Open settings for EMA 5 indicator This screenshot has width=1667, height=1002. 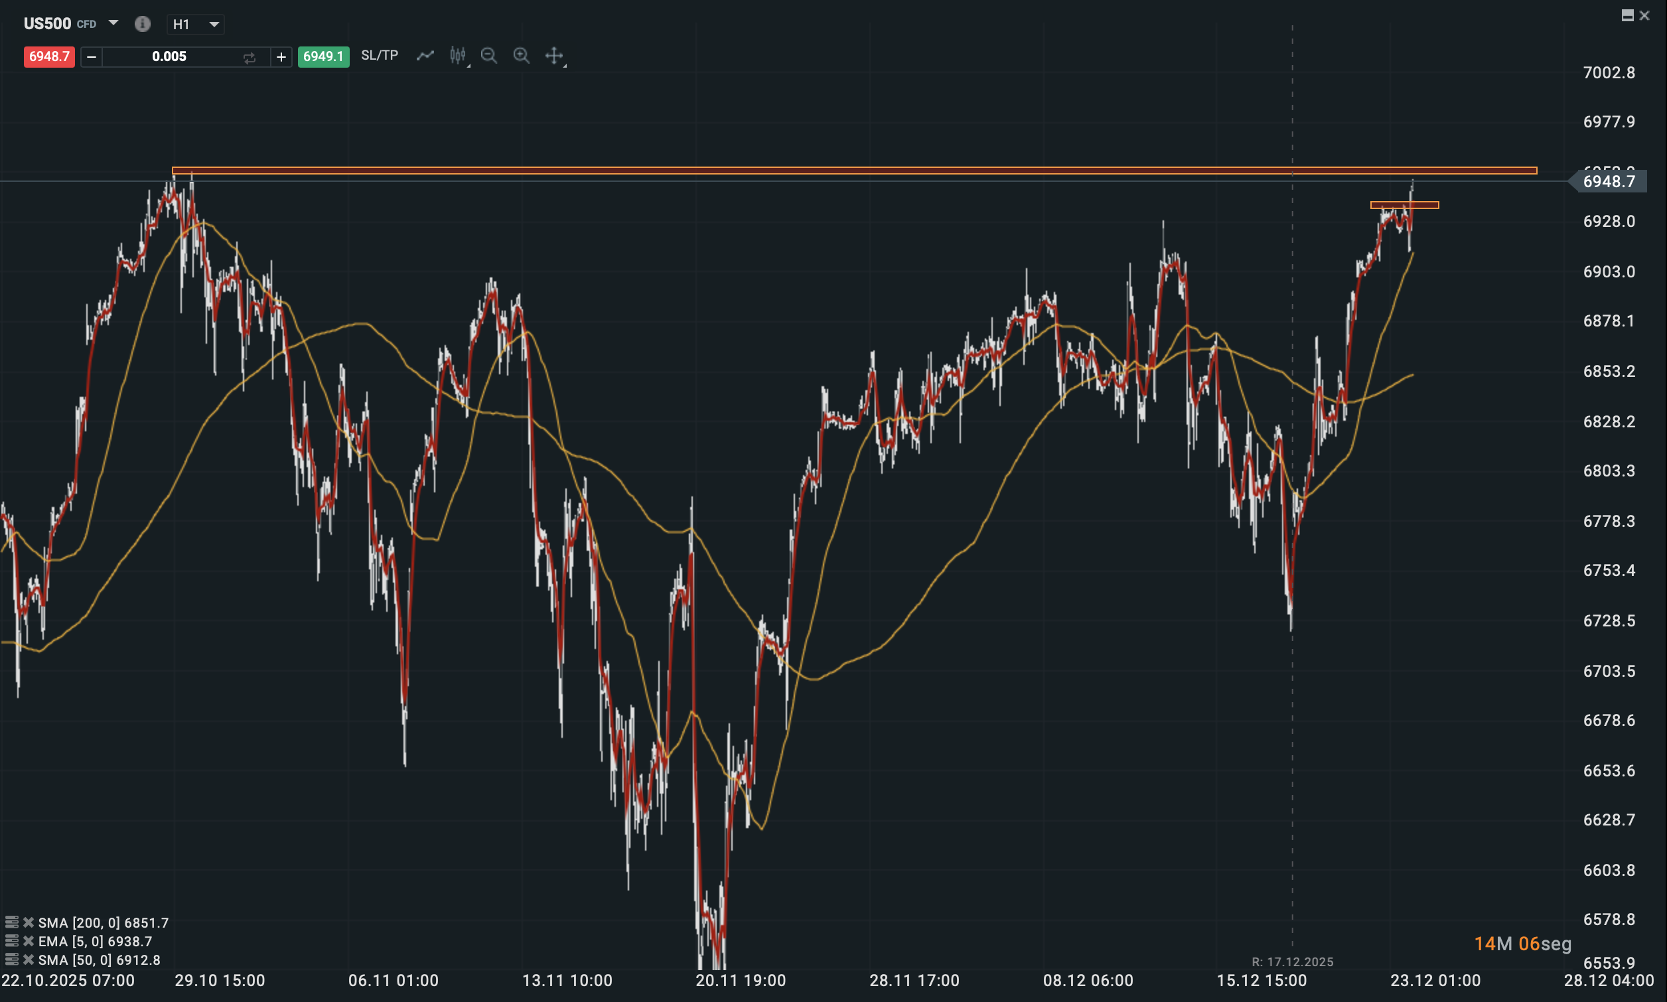coord(11,940)
